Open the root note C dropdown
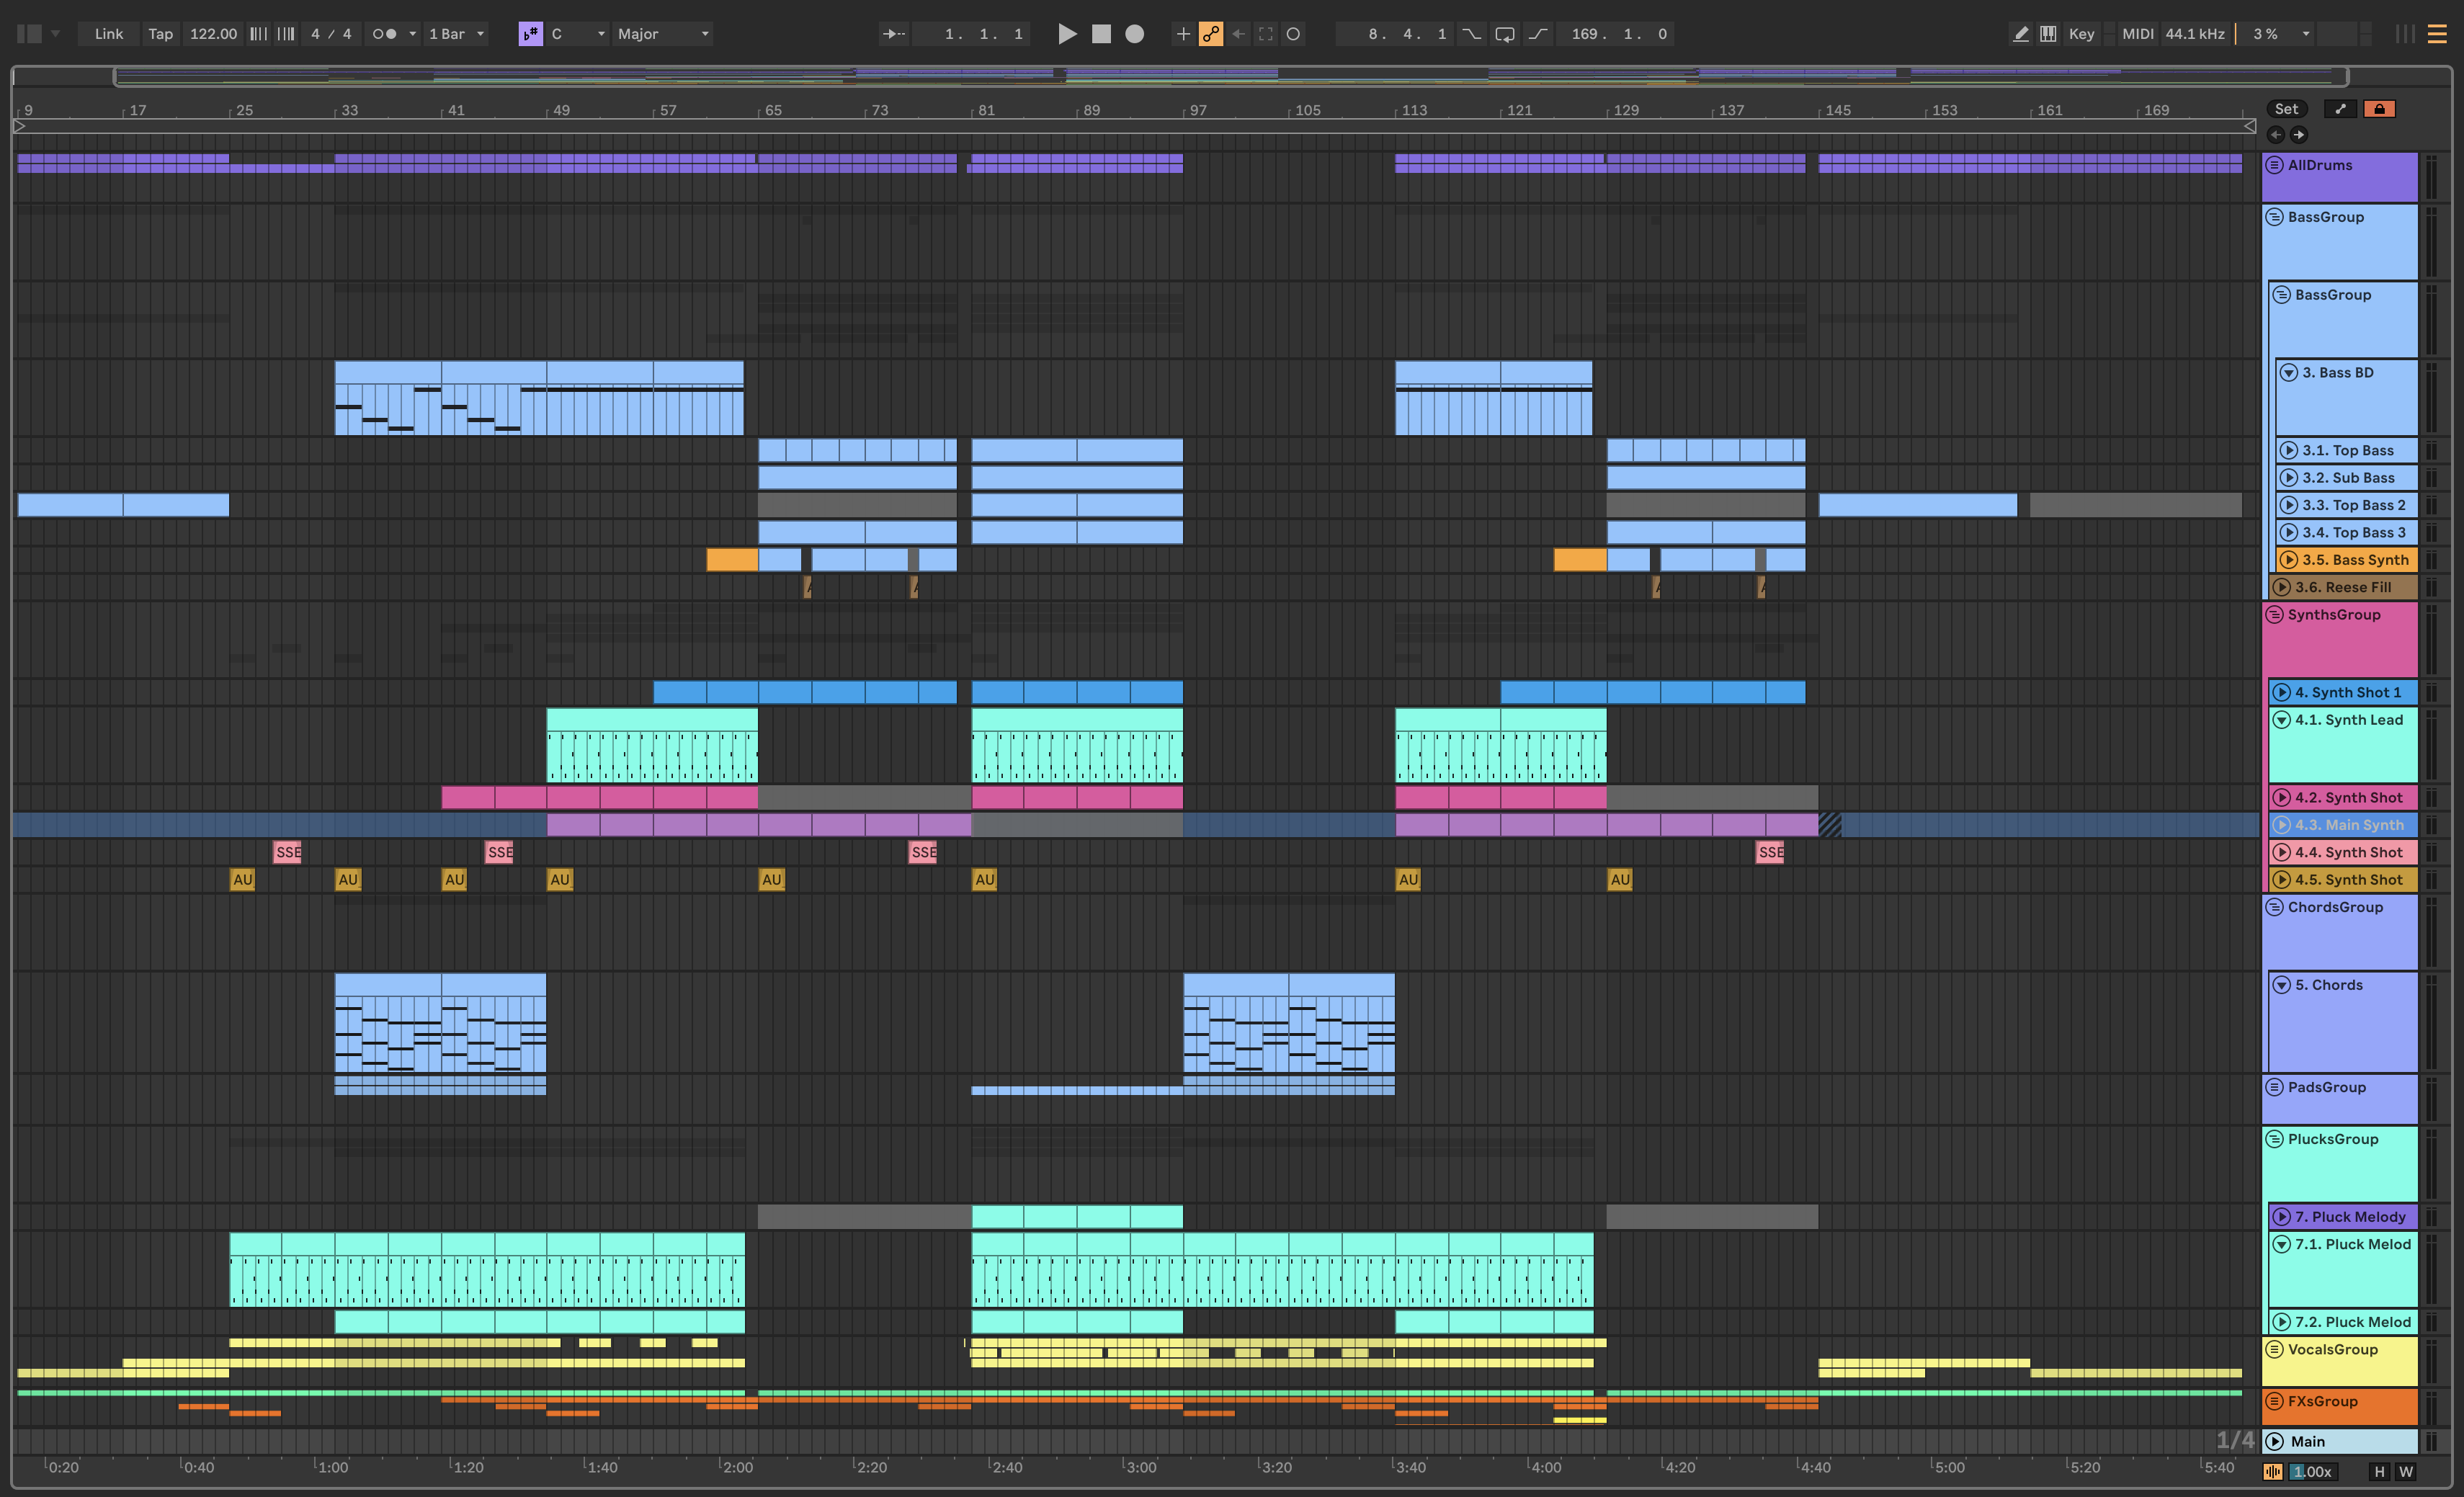 point(578,34)
